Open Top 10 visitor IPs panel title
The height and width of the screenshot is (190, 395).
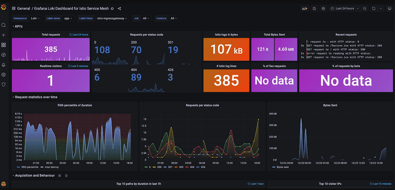tap(330, 184)
